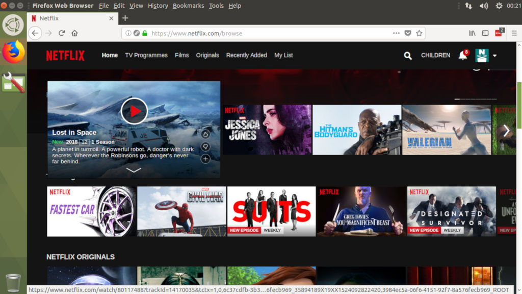
Task: Rate Lost in Space with the thumbs-up icon
Action: tap(205, 134)
